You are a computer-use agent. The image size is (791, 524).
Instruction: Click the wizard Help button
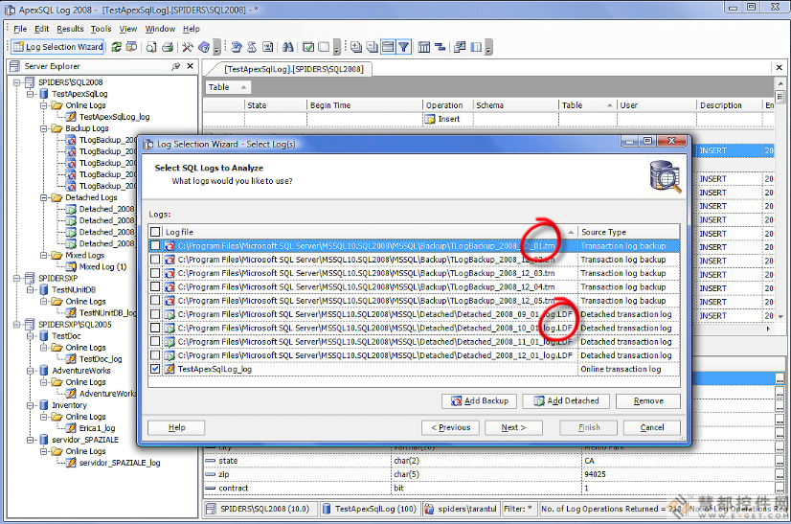pyautogui.click(x=176, y=427)
